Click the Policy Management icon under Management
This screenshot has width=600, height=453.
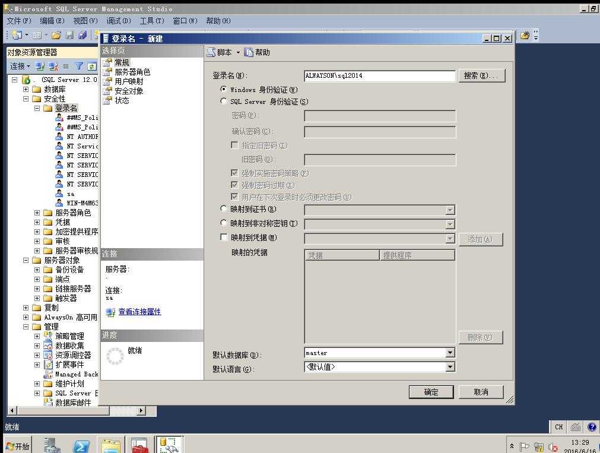pos(48,336)
